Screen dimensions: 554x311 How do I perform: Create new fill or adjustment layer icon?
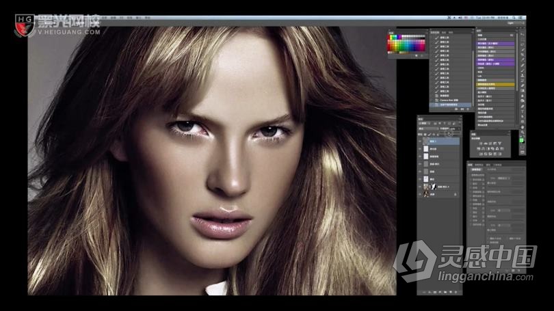[440, 293]
